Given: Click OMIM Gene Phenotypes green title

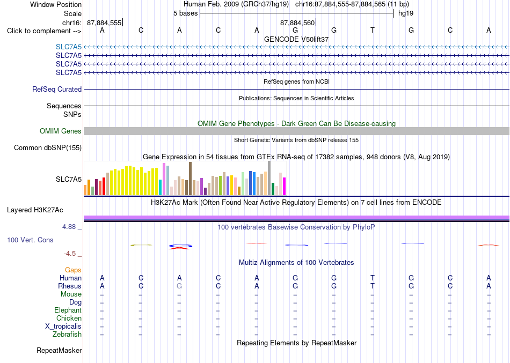Looking at the screenshot, I should pyautogui.click(x=296, y=123).
